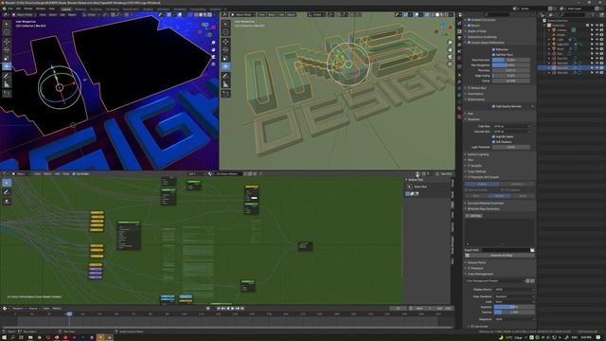Toggle the Refraction checkbox
Viewport: 606px width, 341px height.
493,49
